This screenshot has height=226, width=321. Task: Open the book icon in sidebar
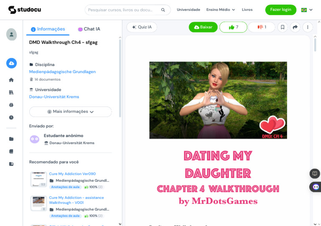pos(11,151)
